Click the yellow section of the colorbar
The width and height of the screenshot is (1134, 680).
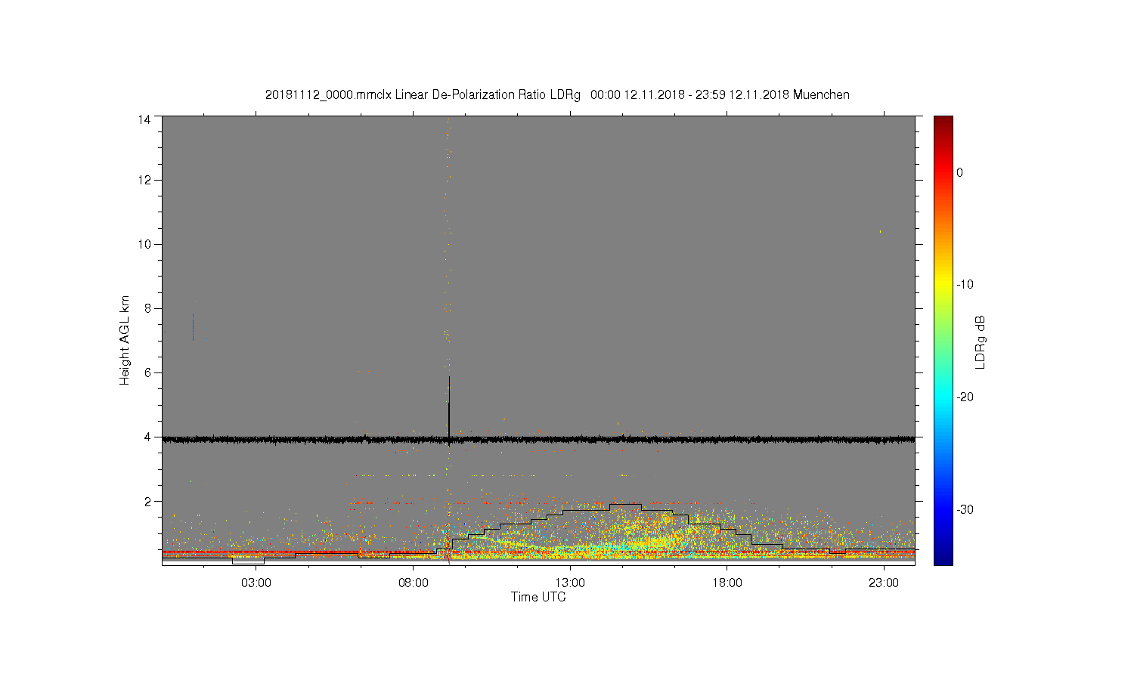coord(943,285)
